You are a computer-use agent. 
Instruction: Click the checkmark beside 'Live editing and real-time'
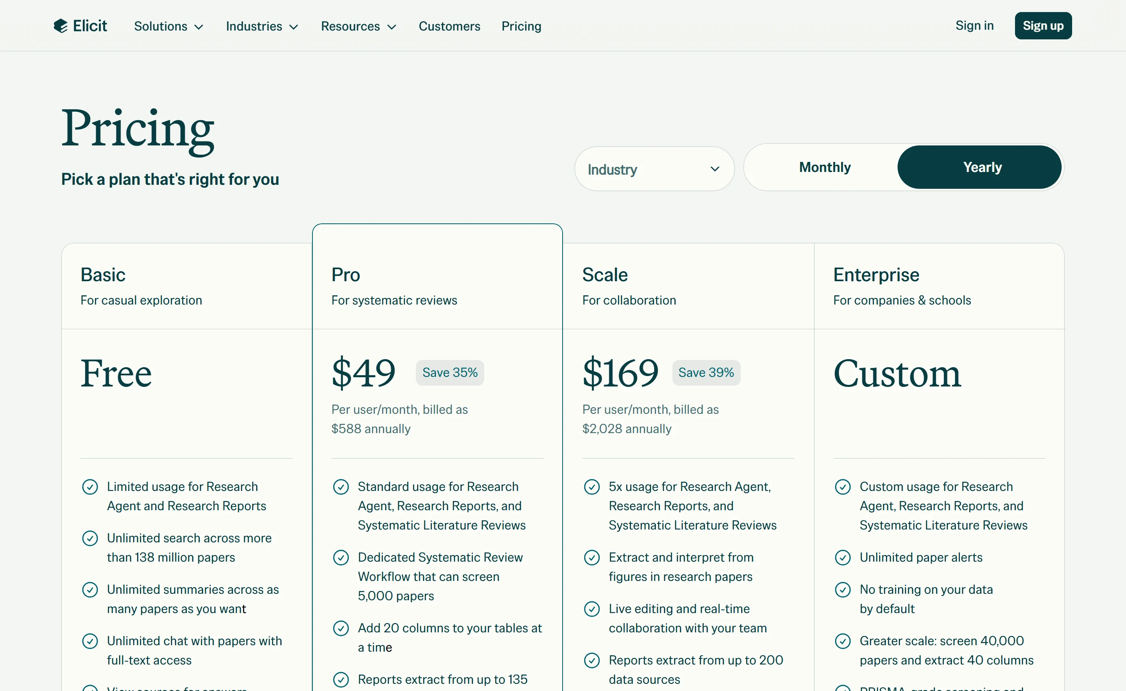click(x=592, y=609)
